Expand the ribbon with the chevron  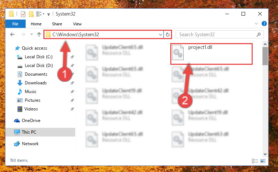click(256, 24)
